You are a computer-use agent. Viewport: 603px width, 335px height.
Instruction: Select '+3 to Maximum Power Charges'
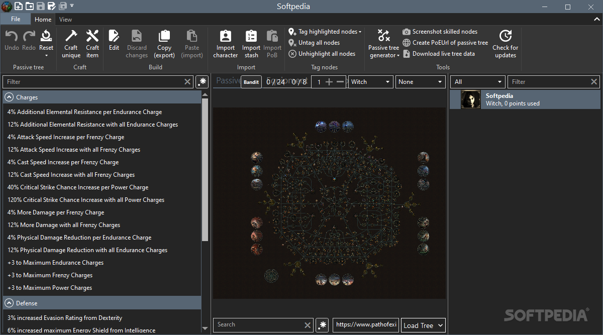click(50, 288)
